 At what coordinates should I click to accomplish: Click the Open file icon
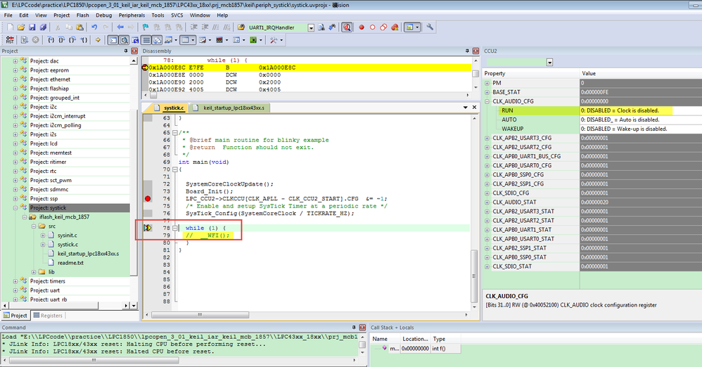21,27
